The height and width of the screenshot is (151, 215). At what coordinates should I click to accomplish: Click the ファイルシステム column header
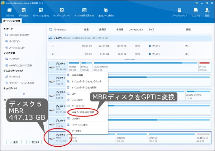(136, 29)
